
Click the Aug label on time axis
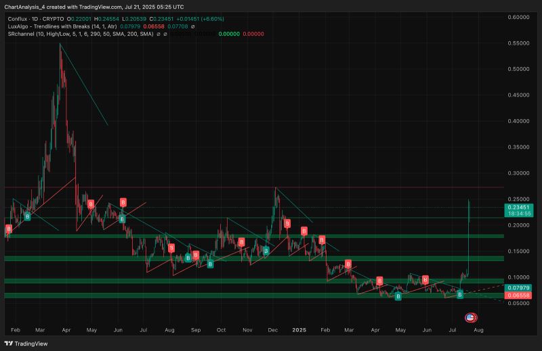click(479, 330)
